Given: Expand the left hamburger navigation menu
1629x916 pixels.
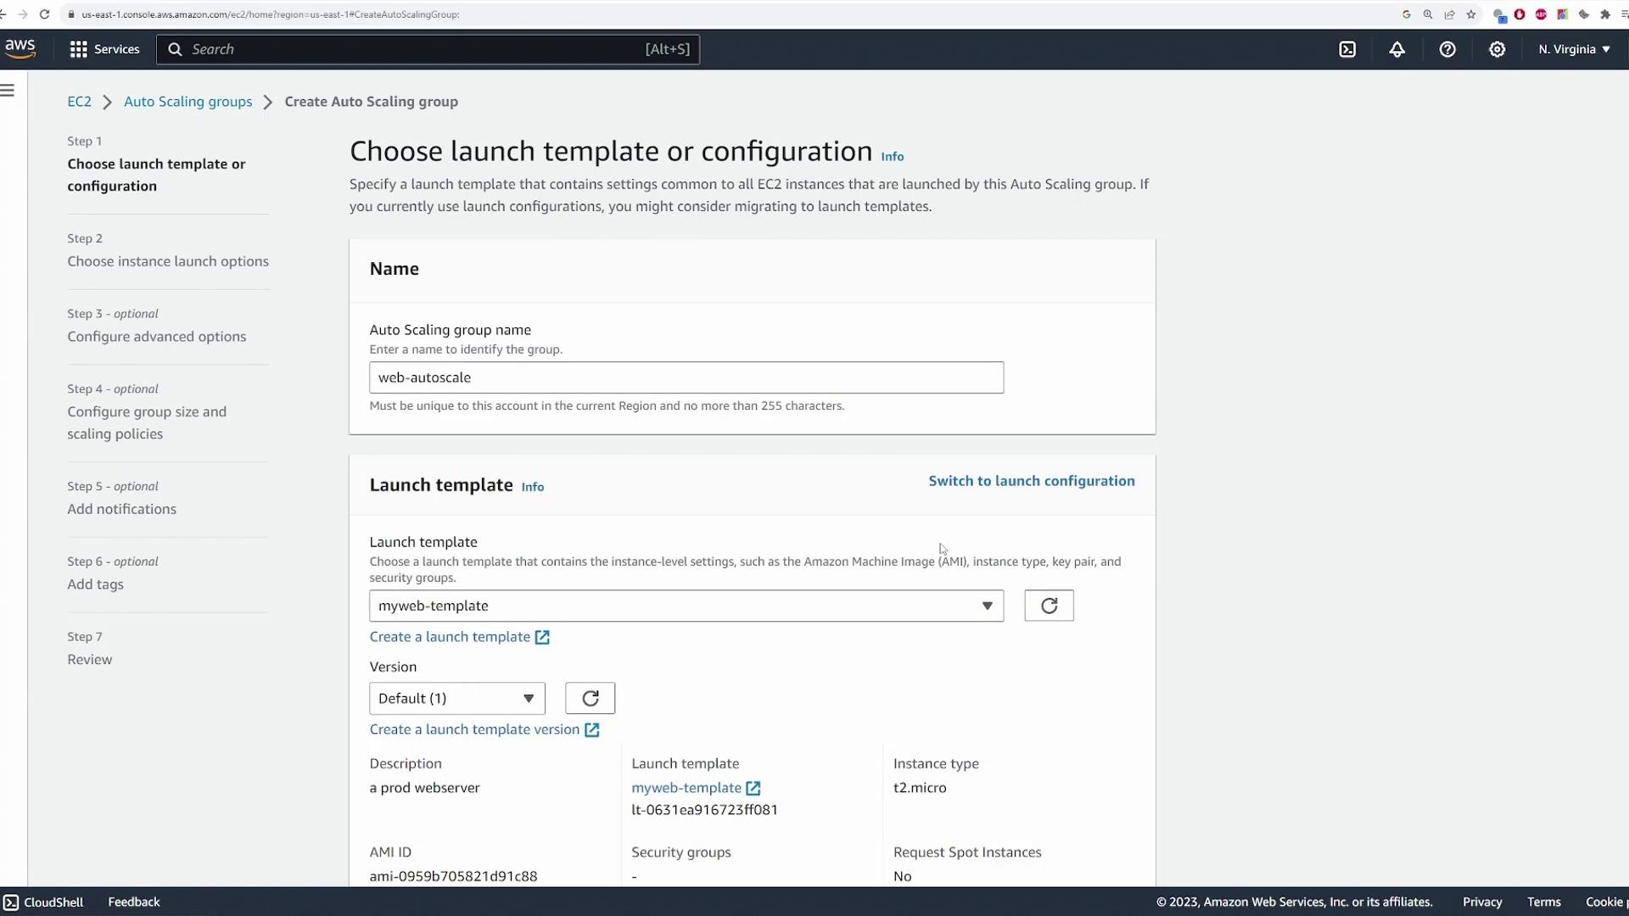Looking at the screenshot, I should point(8,91).
